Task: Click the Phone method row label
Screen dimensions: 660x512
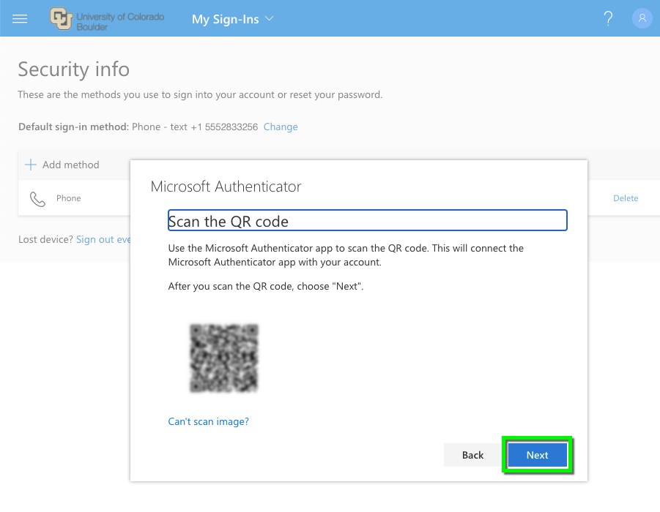Action: click(x=69, y=198)
